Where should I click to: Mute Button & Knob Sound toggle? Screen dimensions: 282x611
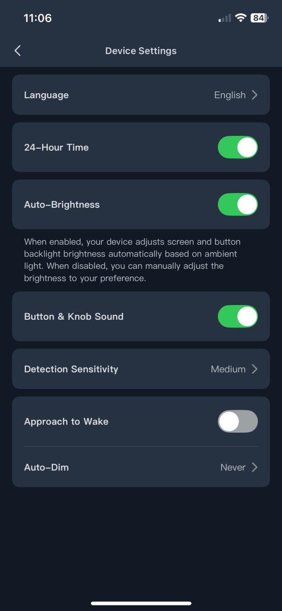coord(238,316)
